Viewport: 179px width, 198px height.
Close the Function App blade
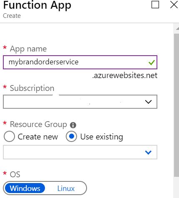(x=174, y=5)
